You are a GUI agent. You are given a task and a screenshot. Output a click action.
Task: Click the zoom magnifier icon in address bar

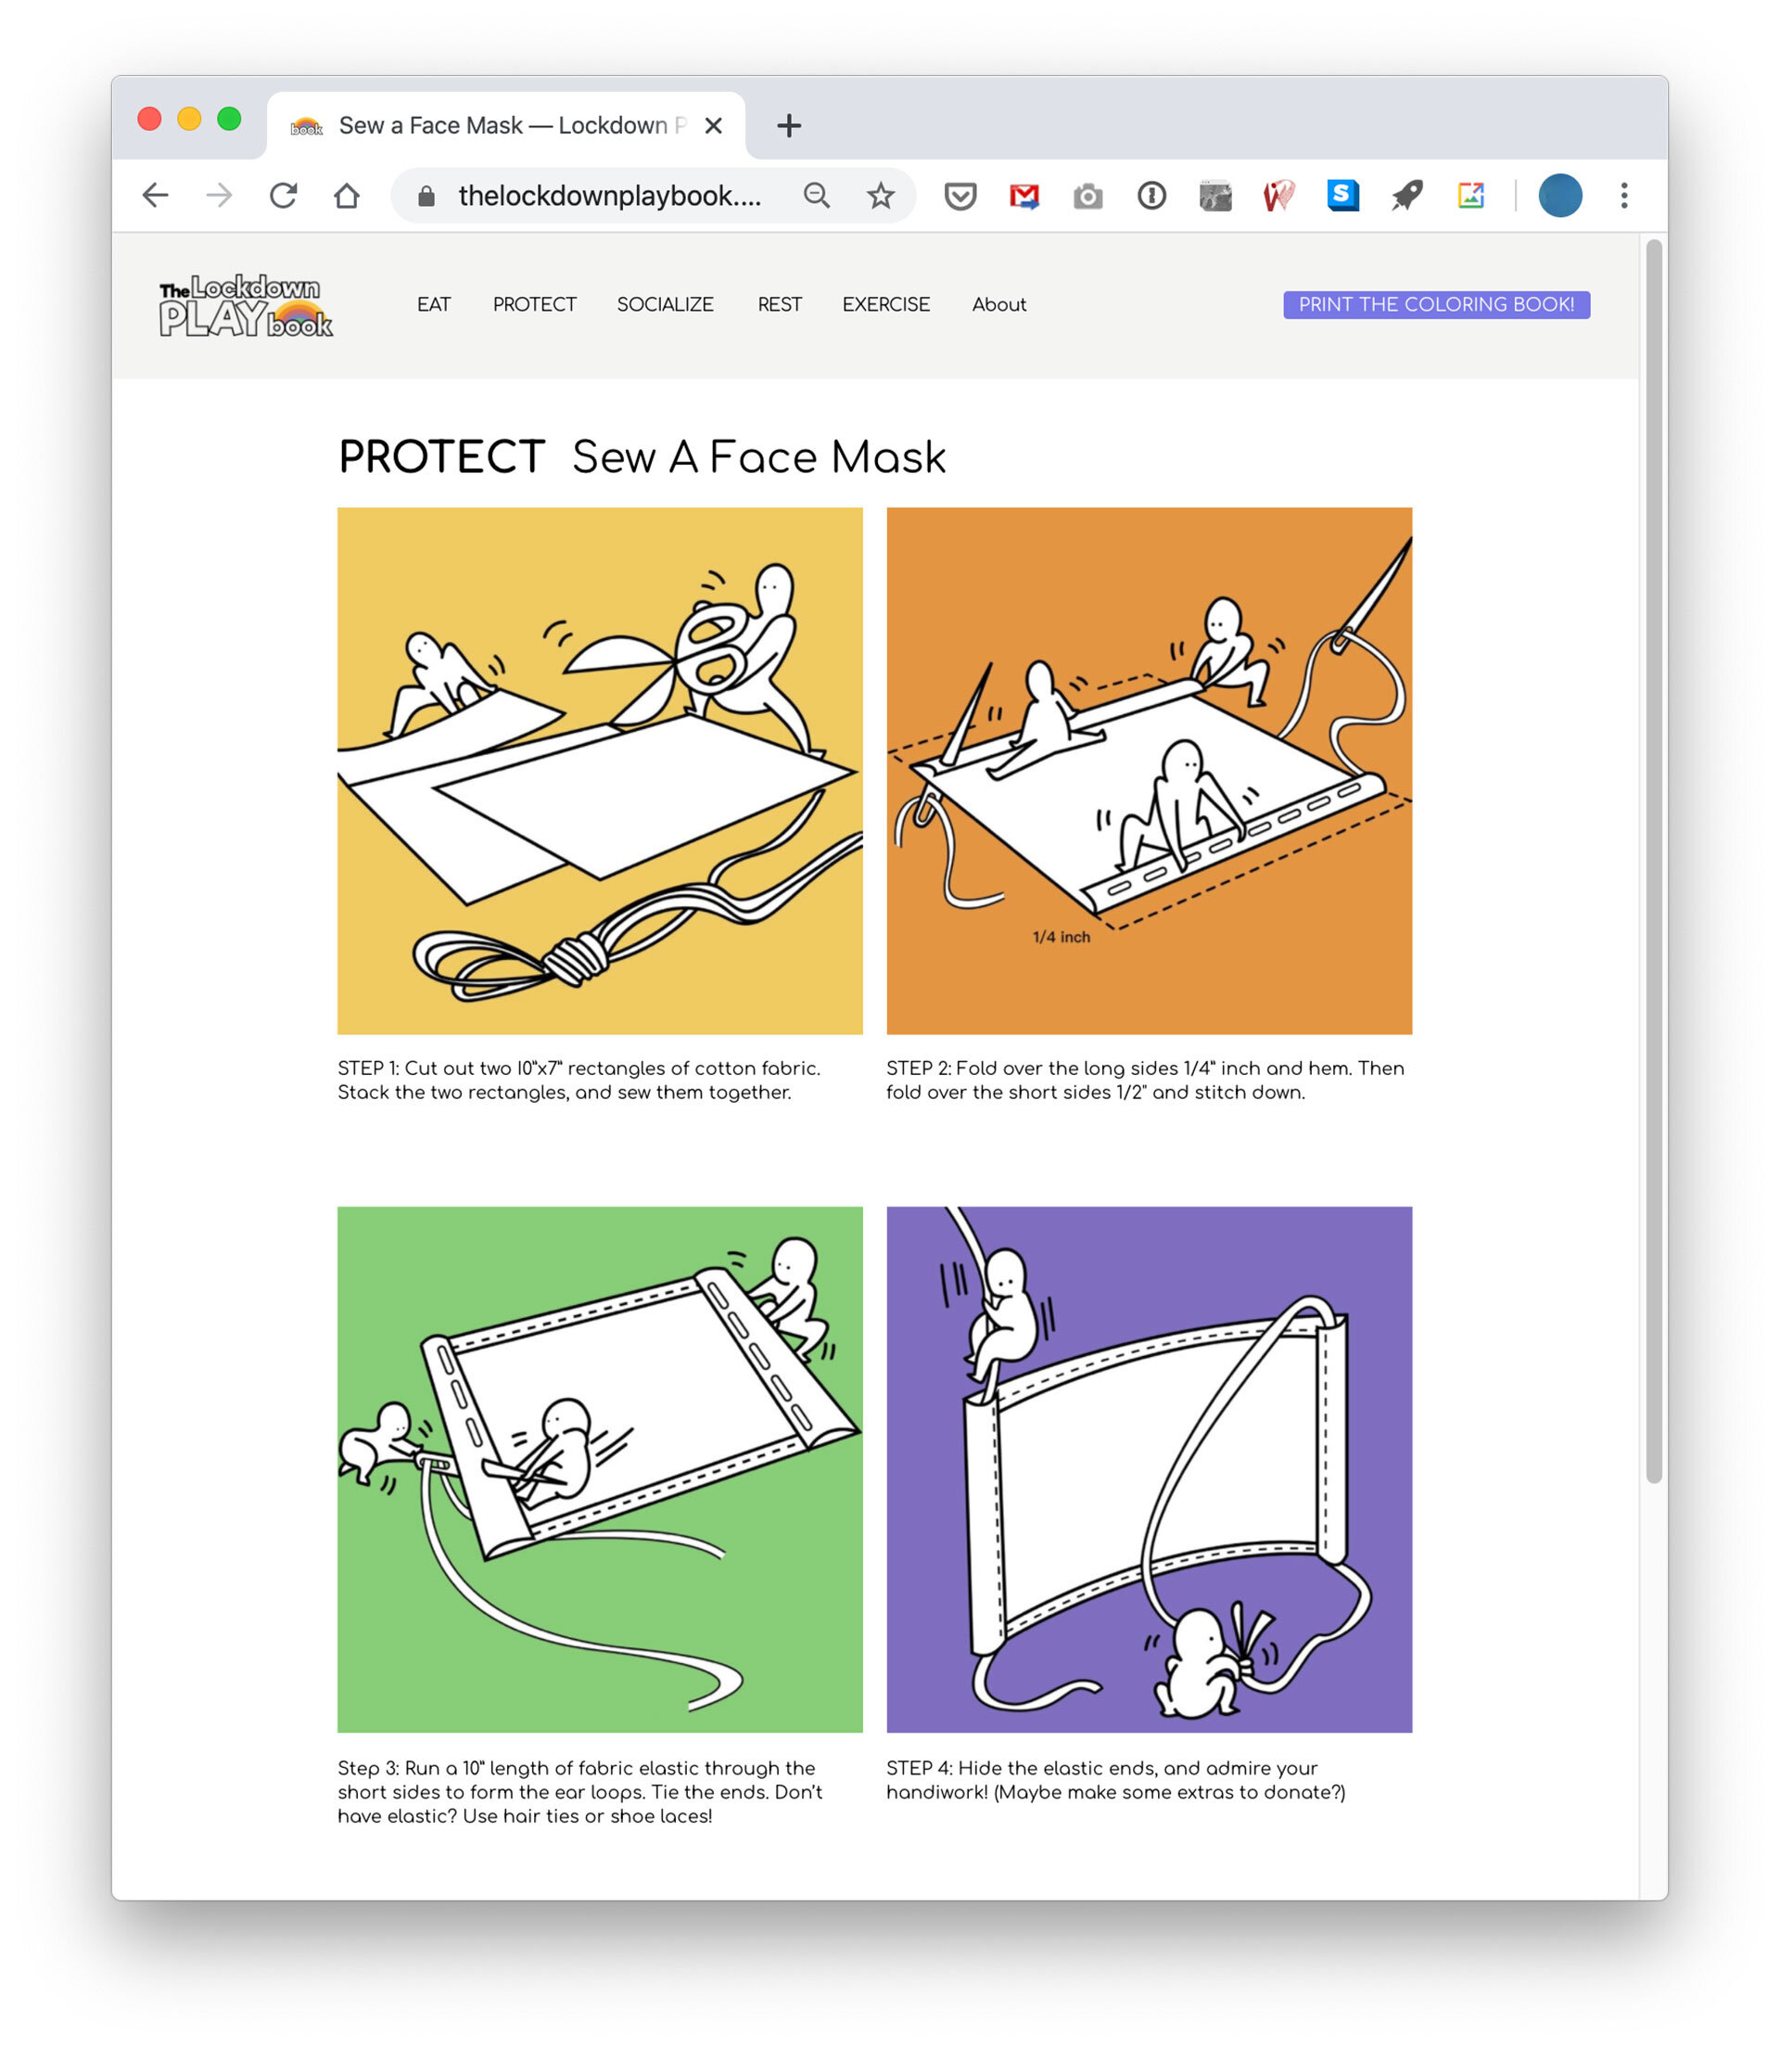[x=817, y=196]
